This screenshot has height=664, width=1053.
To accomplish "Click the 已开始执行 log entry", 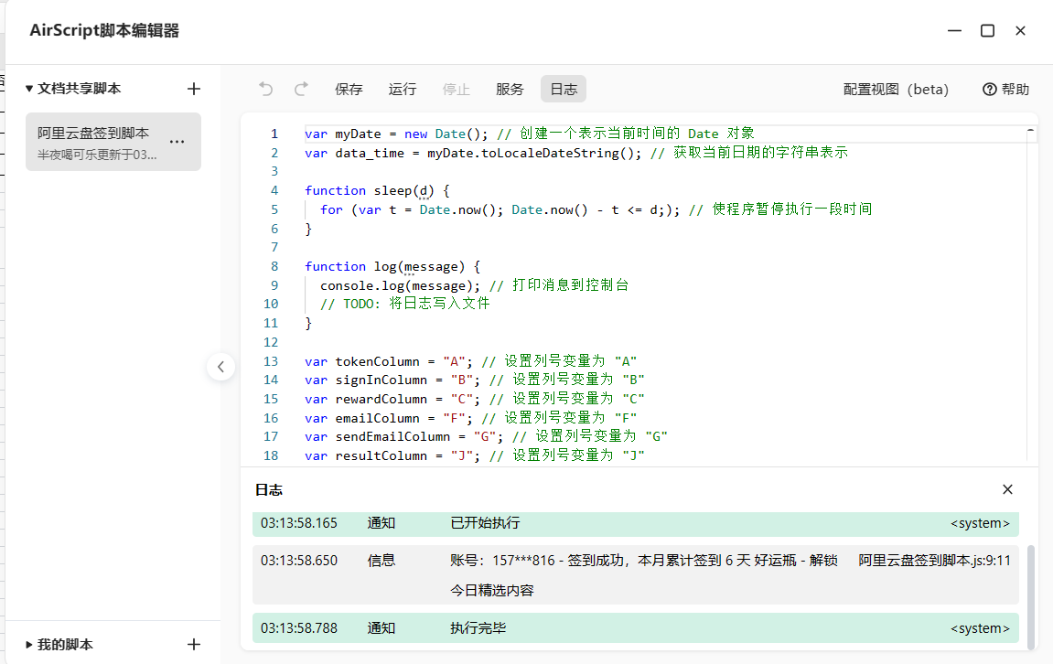I will pos(635,524).
